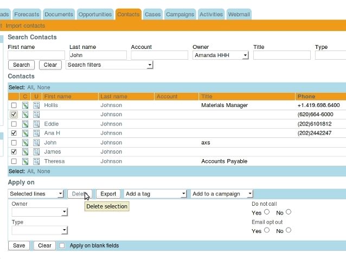View the James Johnson contact icon
Image resolution: width=346 pixels, height=259 pixels.
pyautogui.click(x=36, y=152)
